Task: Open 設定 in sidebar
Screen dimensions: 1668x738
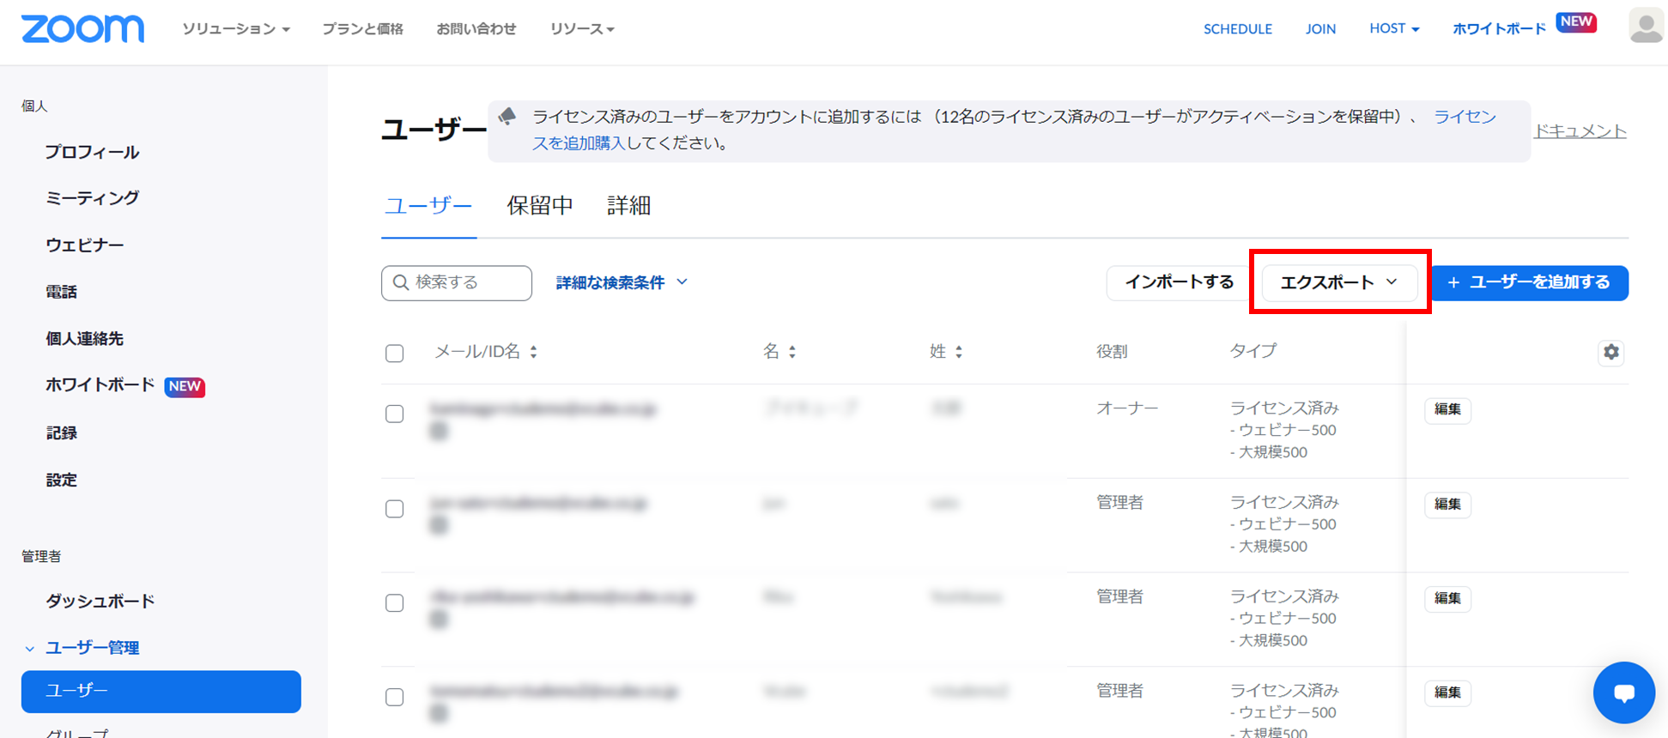Action: click(x=62, y=481)
